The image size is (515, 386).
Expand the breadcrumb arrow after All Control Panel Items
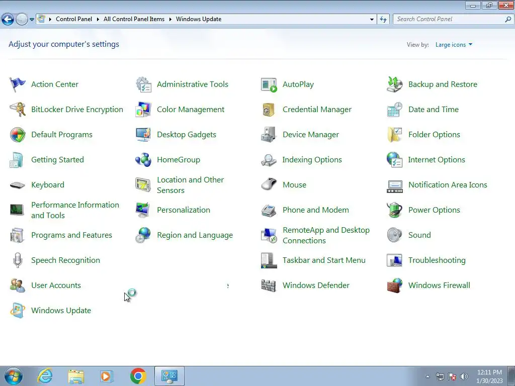point(170,20)
